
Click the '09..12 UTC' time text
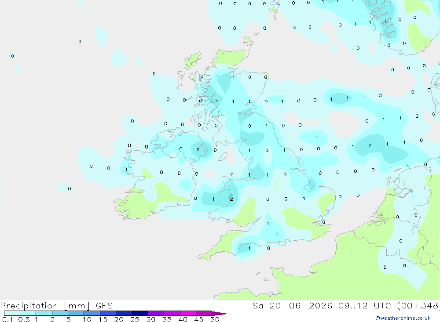click(364, 306)
